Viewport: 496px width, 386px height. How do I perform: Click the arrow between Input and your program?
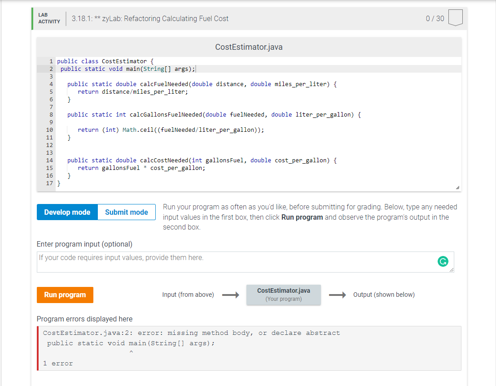pyautogui.click(x=230, y=295)
